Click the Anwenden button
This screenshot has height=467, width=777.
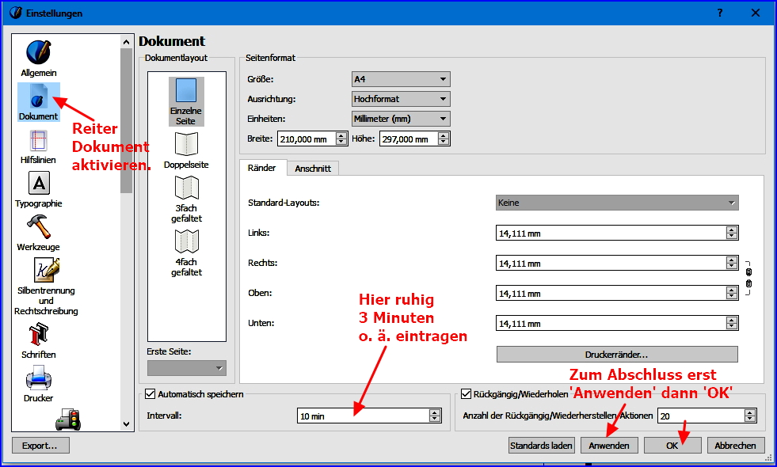point(608,446)
